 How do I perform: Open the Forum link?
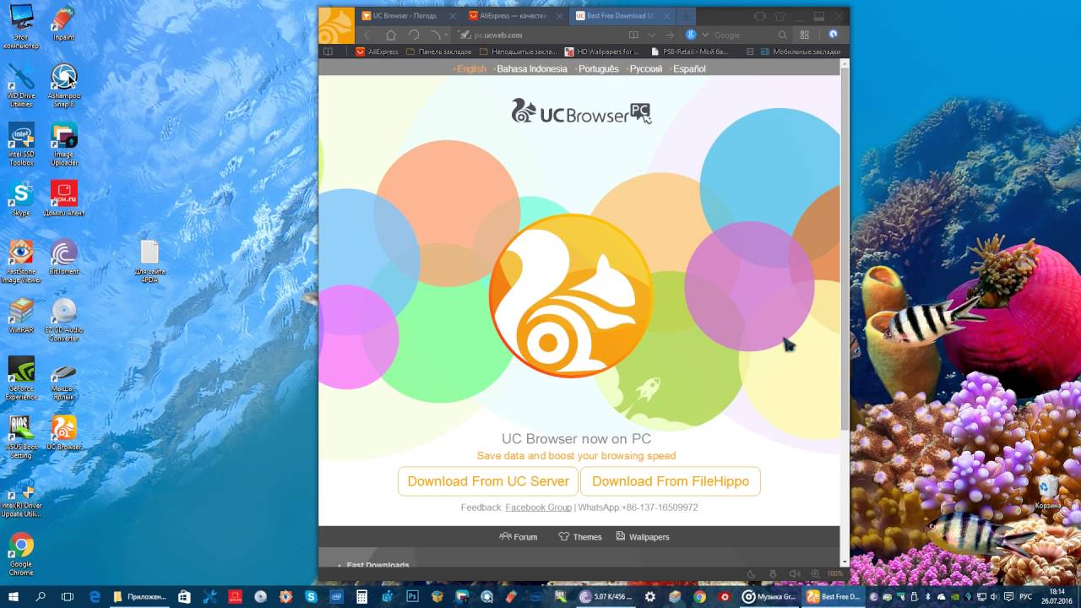click(x=518, y=536)
